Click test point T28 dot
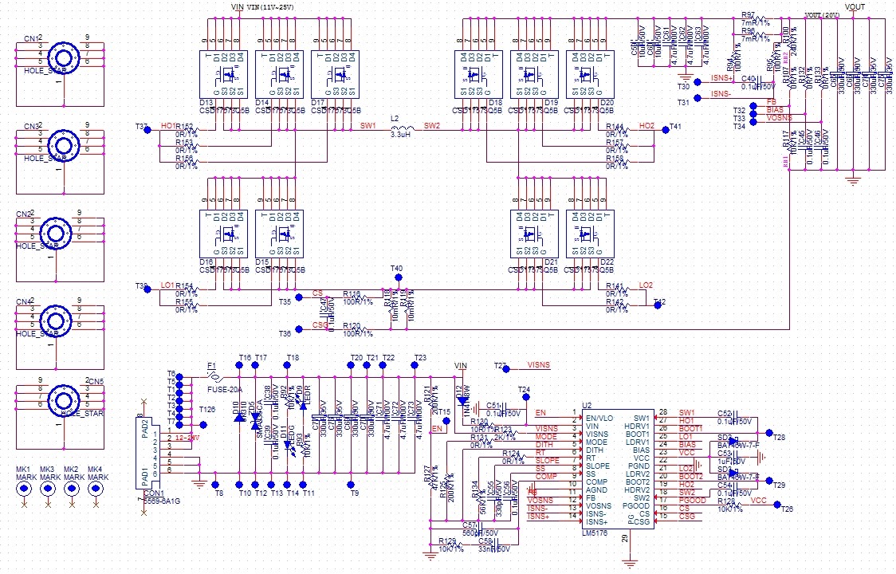 click(769, 434)
